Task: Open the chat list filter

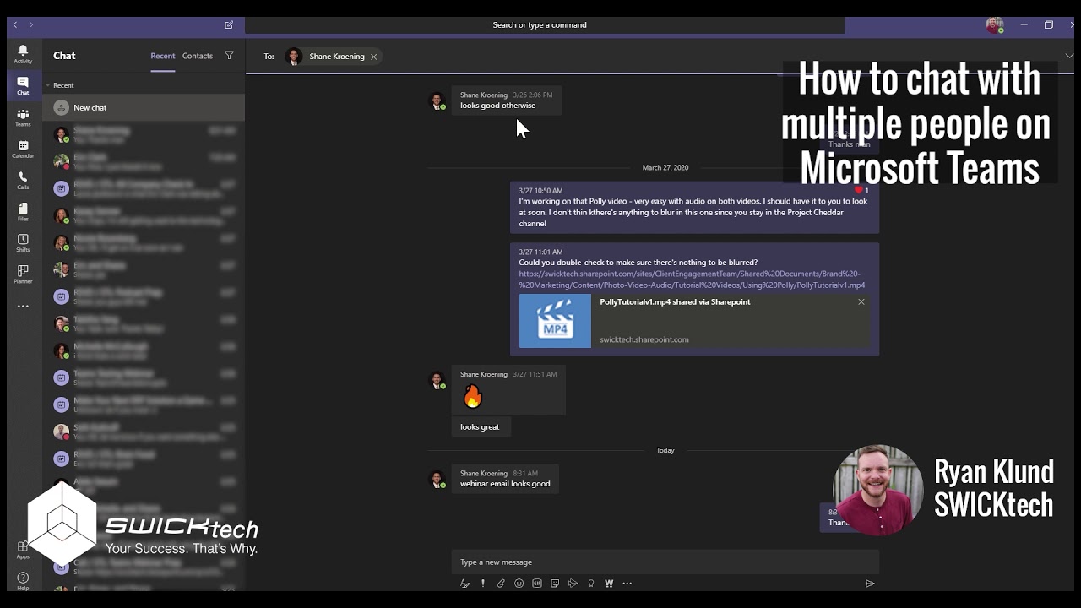Action: coord(229,56)
